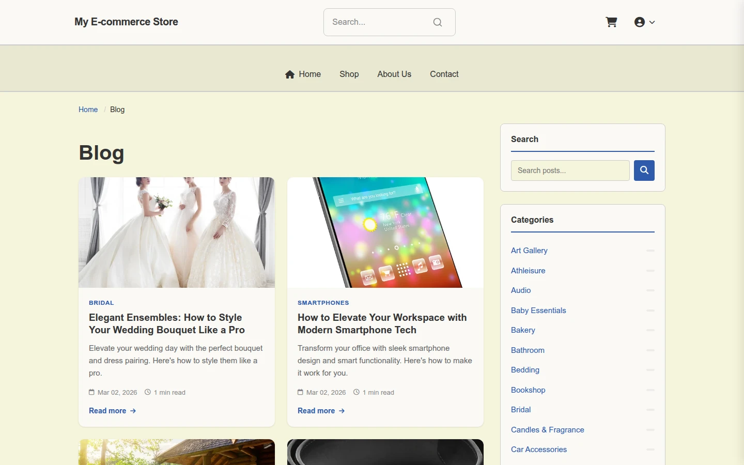This screenshot has height=465, width=744.
Task: Focus the Search posts input field
Action: tap(570, 171)
